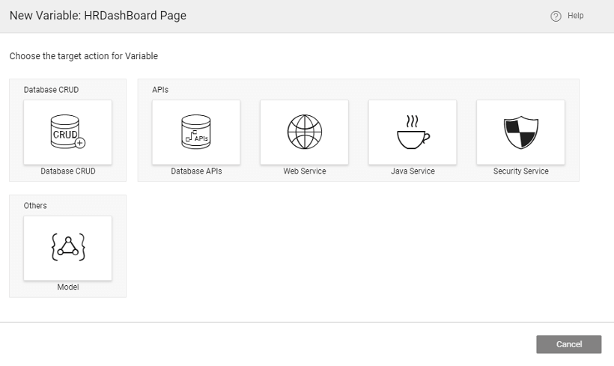Click the "Database CRUD" group heading
The image size is (614, 366).
coord(51,90)
